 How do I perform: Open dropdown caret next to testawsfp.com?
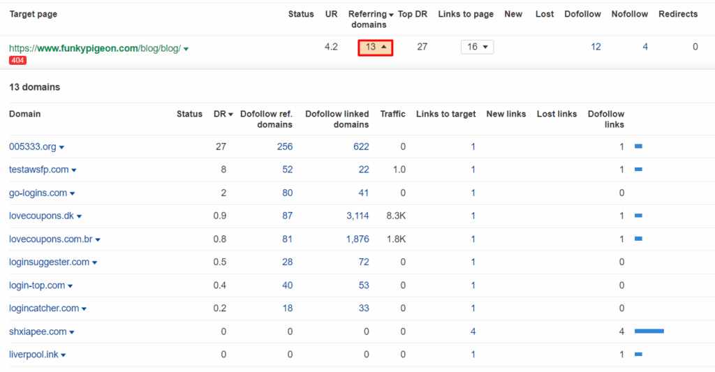[x=74, y=170]
